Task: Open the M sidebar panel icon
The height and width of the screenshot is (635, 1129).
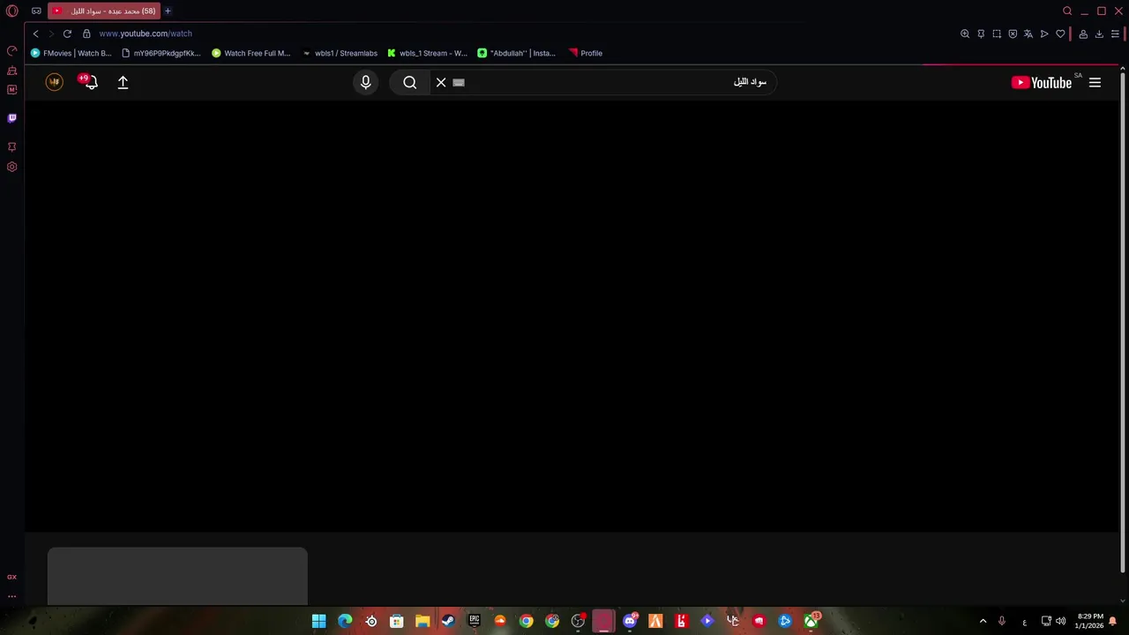Action: 11,90
